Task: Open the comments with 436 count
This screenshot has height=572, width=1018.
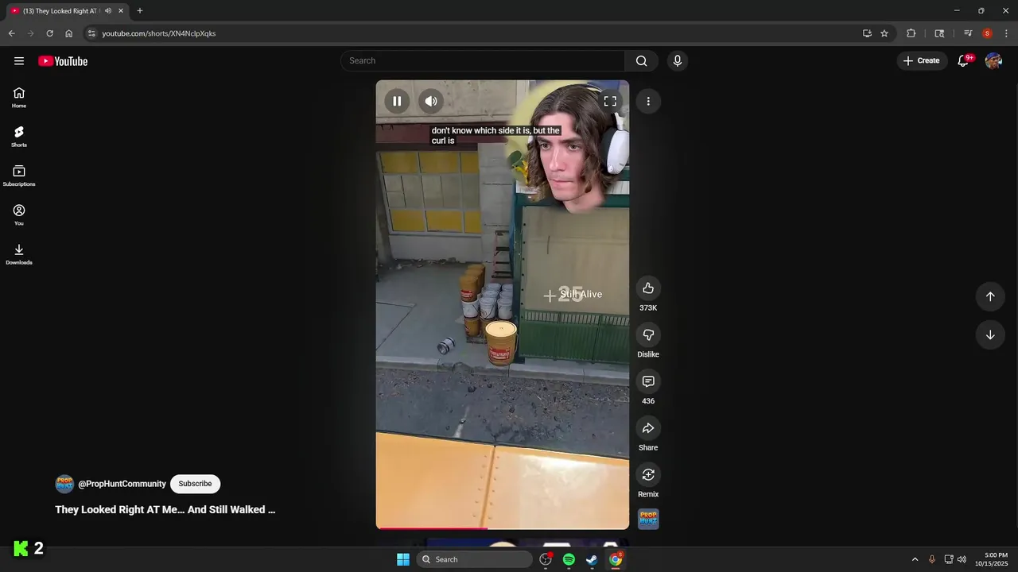Action: 648,381
